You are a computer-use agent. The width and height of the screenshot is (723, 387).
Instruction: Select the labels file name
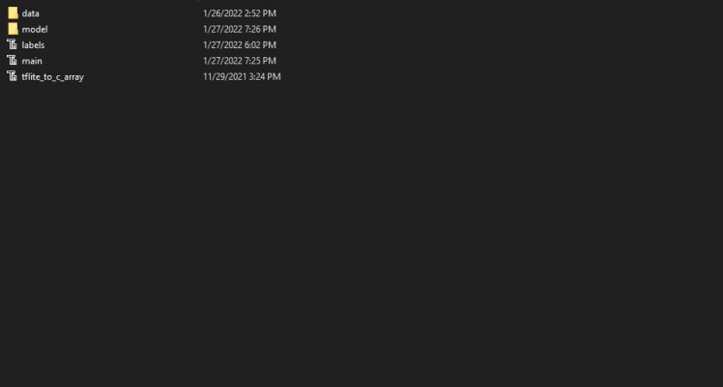click(33, 44)
